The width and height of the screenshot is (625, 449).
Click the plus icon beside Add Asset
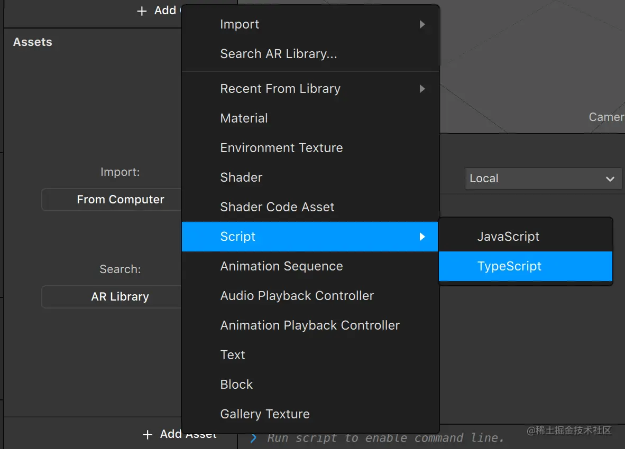(x=148, y=435)
